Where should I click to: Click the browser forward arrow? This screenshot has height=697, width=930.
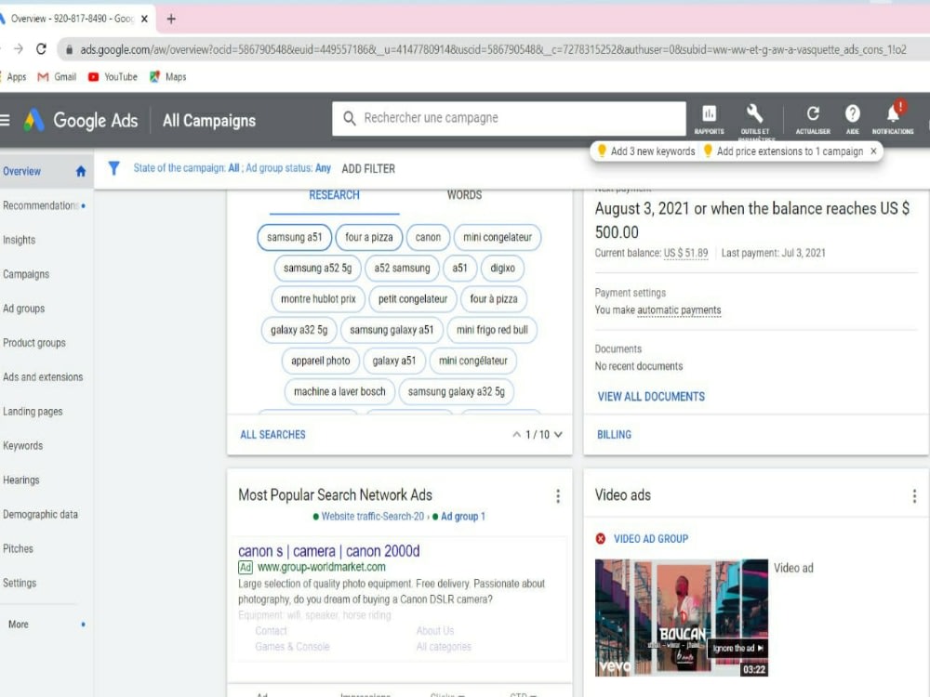pyautogui.click(x=19, y=49)
